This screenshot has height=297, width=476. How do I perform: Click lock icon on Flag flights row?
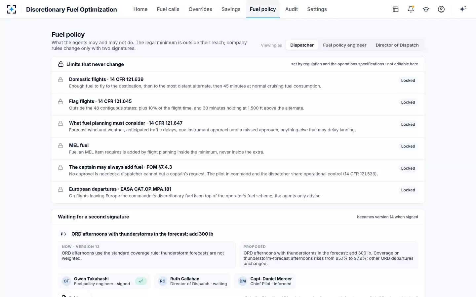pos(60,102)
